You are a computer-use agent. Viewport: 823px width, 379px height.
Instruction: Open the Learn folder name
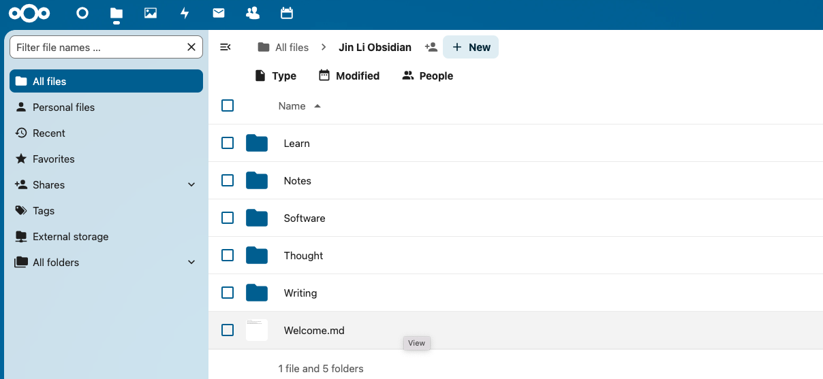coord(297,144)
